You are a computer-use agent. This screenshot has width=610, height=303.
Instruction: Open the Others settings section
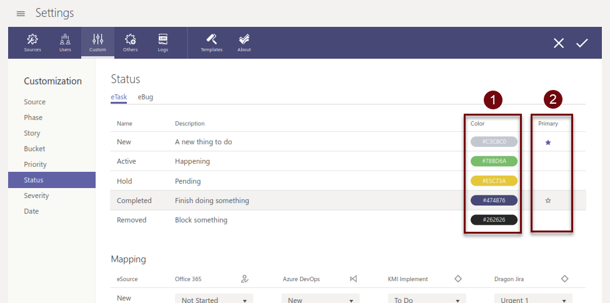pos(130,42)
